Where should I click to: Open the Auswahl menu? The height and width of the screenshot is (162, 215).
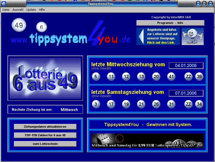(18, 10)
